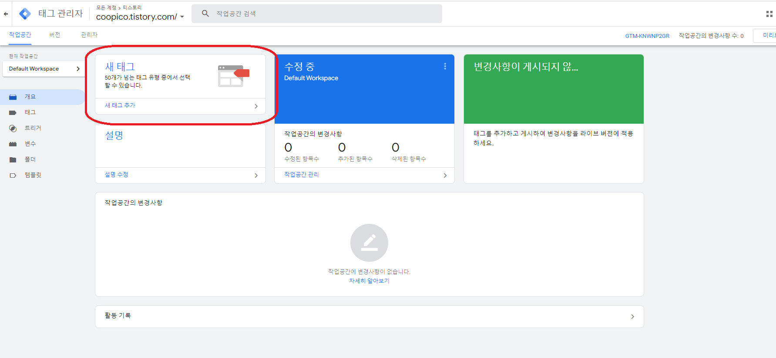This screenshot has height=358, width=776.
Task: Click the 변수 variables icon in sidebar
Action: (x=13, y=144)
